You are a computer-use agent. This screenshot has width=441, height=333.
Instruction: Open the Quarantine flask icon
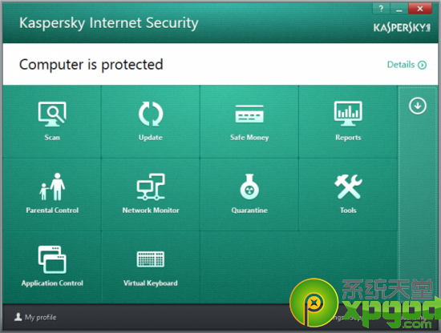pyautogui.click(x=249, y=187)
